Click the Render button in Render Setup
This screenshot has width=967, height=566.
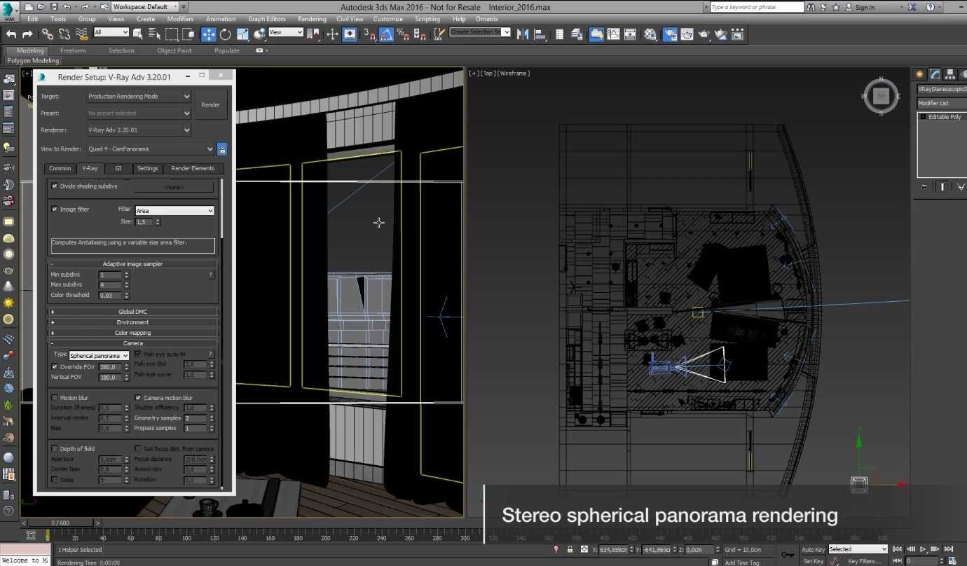click(x=211, y=105)
